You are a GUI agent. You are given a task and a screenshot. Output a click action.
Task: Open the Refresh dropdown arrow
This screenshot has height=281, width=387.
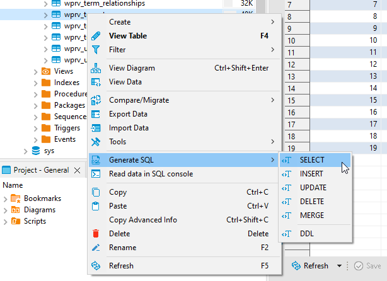[339, 266]
